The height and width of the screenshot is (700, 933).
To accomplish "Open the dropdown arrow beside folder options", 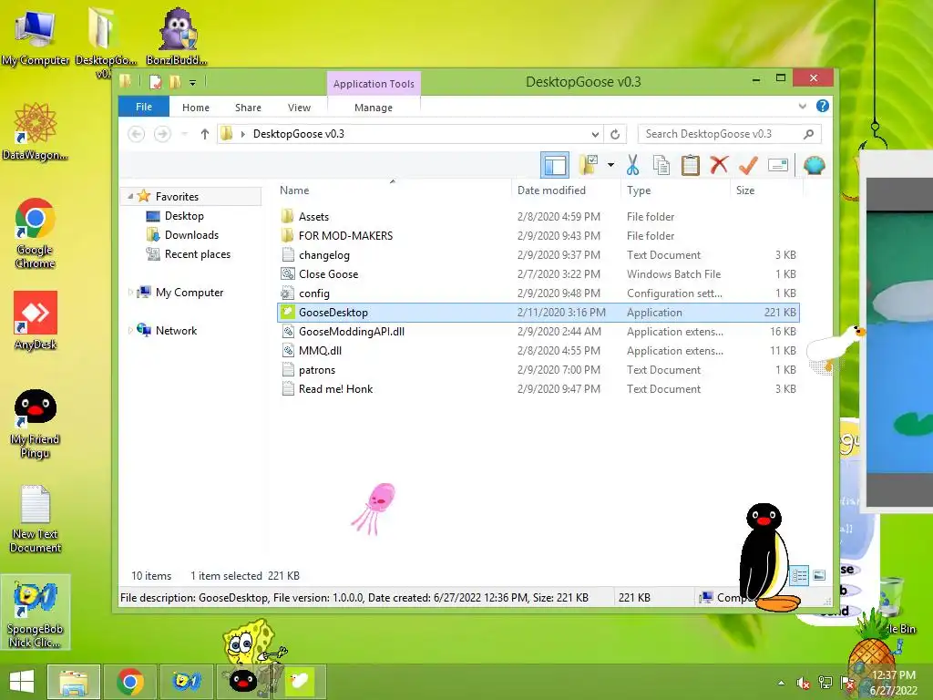I will [611, 165].
